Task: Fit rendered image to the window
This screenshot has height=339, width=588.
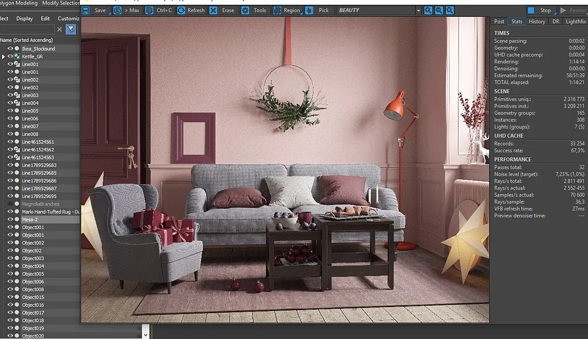Action: tap(449, 10)
